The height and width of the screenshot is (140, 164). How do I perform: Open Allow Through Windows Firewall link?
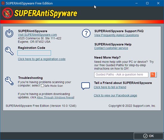[55, 97]
